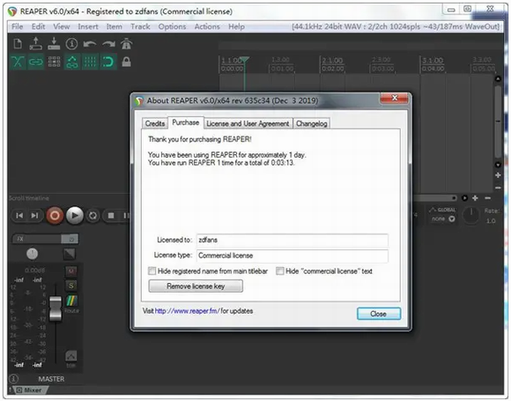511x401 pixels.
Task: Toggle the Snap magnet icon
Action: pyautogui.click(x=108, y=62)
